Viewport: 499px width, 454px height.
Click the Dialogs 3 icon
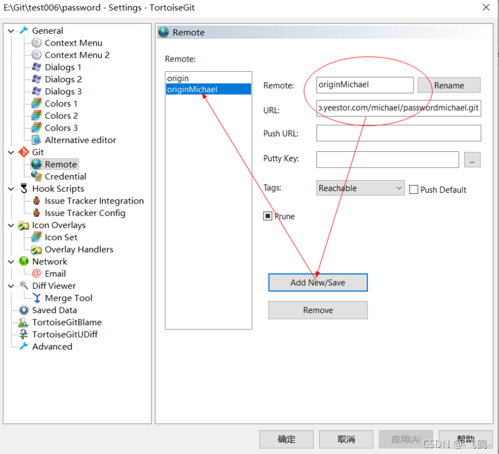coord(36,91)
